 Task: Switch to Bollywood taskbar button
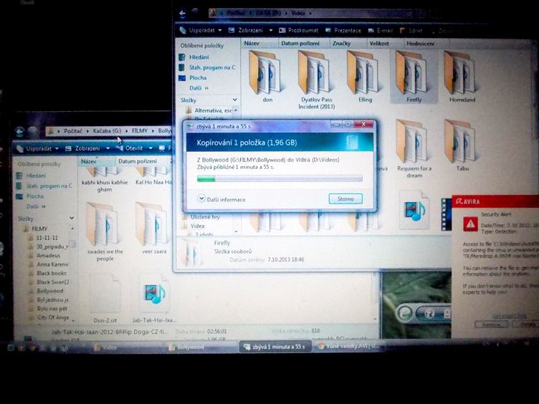[x=201, y=347]
